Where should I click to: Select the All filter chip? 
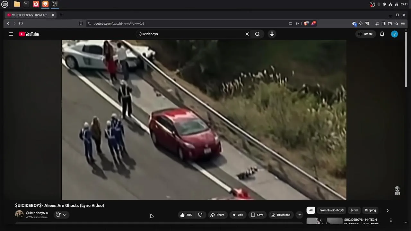pos(311,210)
